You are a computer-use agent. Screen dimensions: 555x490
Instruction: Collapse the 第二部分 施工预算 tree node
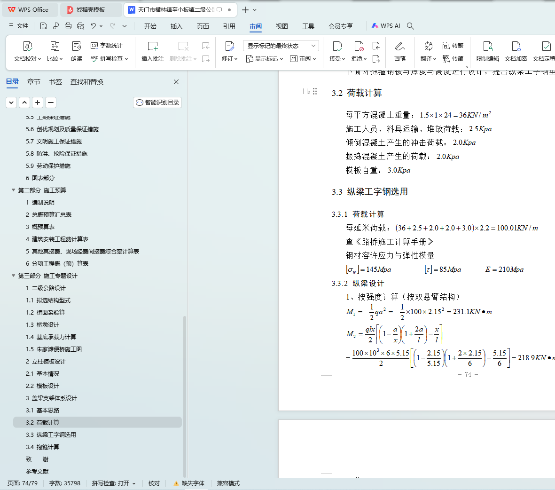coord(14,190)
